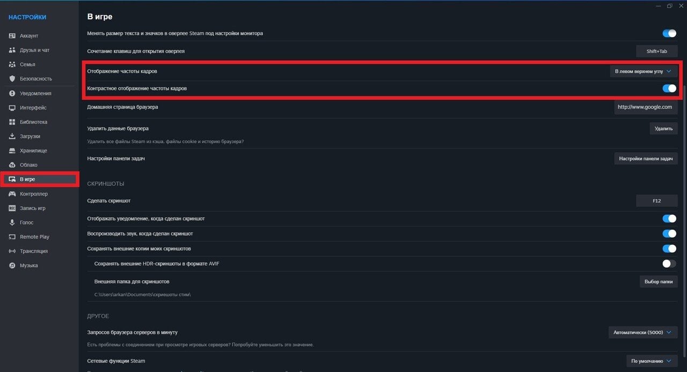The height and width of the screenshot is (372, 687).
Task: Expand the По умолчанию network dropdown
Action: tap(652, 361)
